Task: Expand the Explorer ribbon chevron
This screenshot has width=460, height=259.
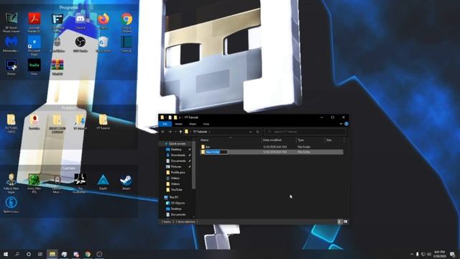Action: tap(341, 124)
